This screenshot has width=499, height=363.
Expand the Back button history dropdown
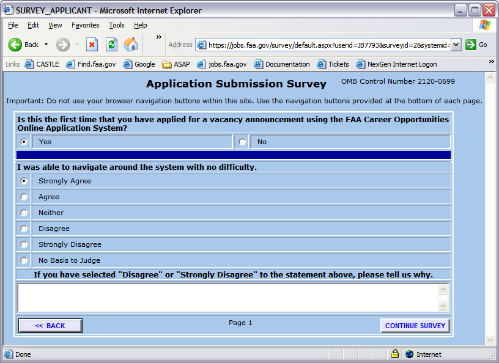(46, 45)
